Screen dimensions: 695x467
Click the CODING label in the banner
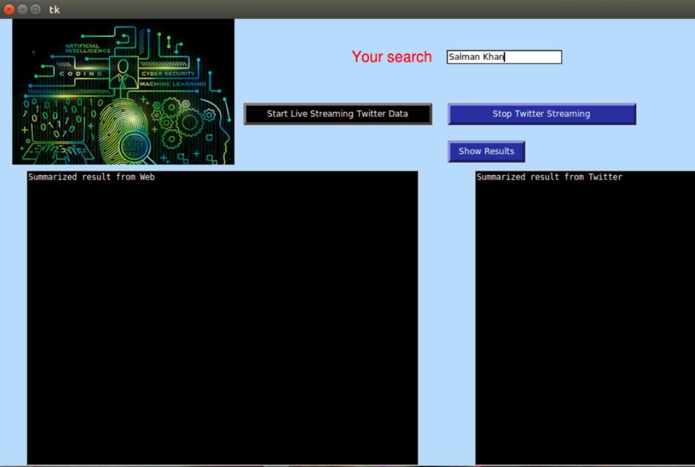(81, 73)
